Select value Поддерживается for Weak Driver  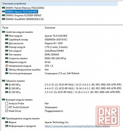54,111
